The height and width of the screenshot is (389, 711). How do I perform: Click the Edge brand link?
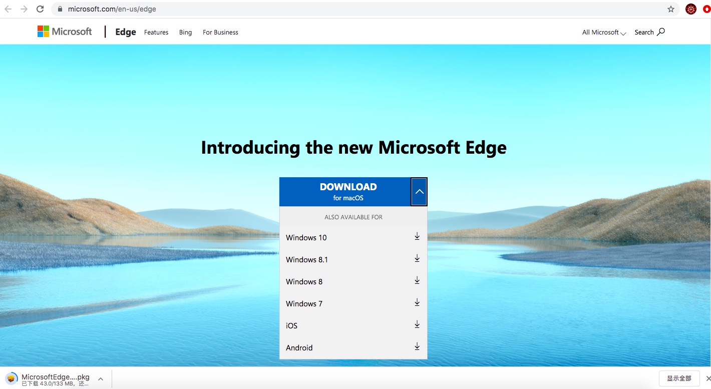pos(126,32)
